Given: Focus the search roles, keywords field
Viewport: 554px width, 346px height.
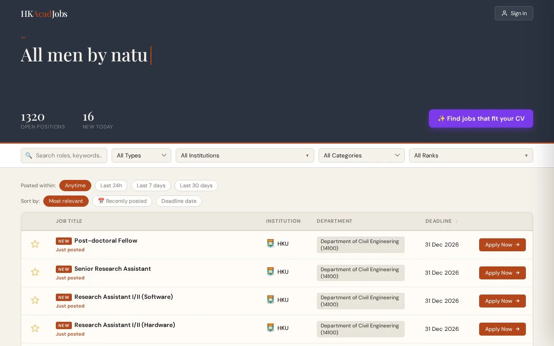Looking at the screenshot, I should tap(64, 156).
